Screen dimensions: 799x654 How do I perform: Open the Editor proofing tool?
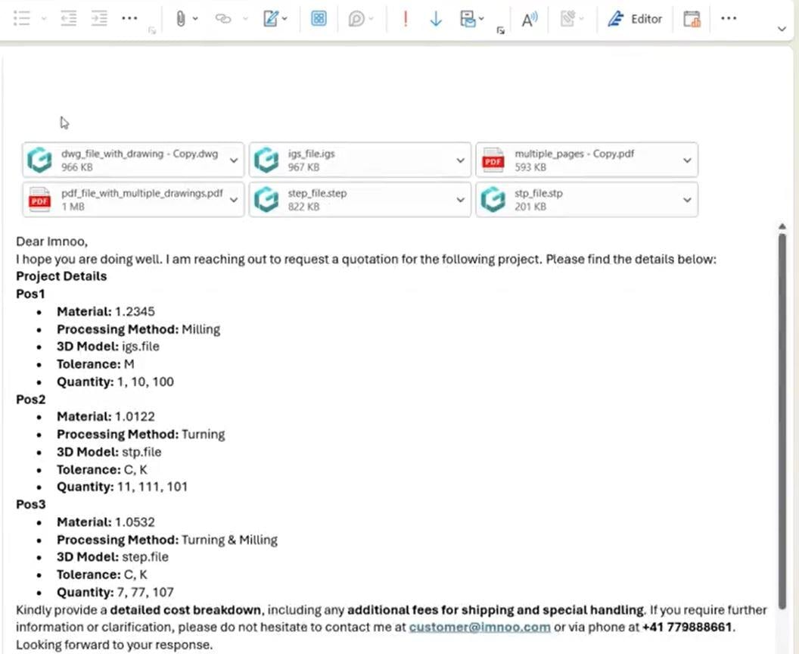pos(636,19)
